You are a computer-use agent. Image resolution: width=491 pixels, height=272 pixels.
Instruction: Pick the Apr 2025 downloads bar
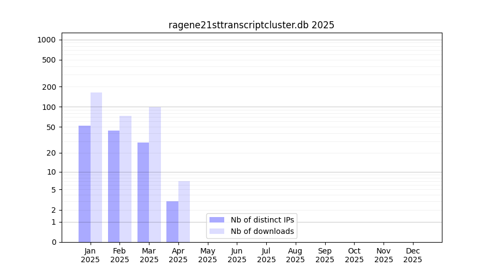pyautogui.click(x=184, y=212)
